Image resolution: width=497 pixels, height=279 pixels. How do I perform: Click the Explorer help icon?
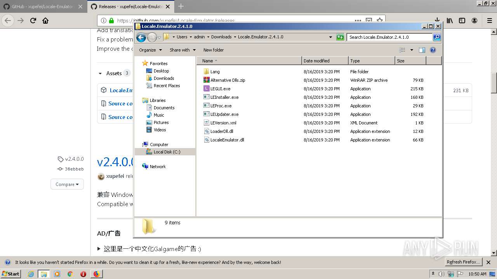[433, 50]
